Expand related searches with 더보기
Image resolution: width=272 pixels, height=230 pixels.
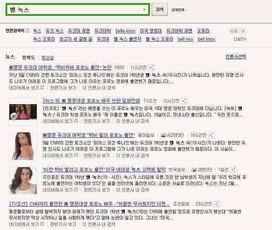click(240, 39)
